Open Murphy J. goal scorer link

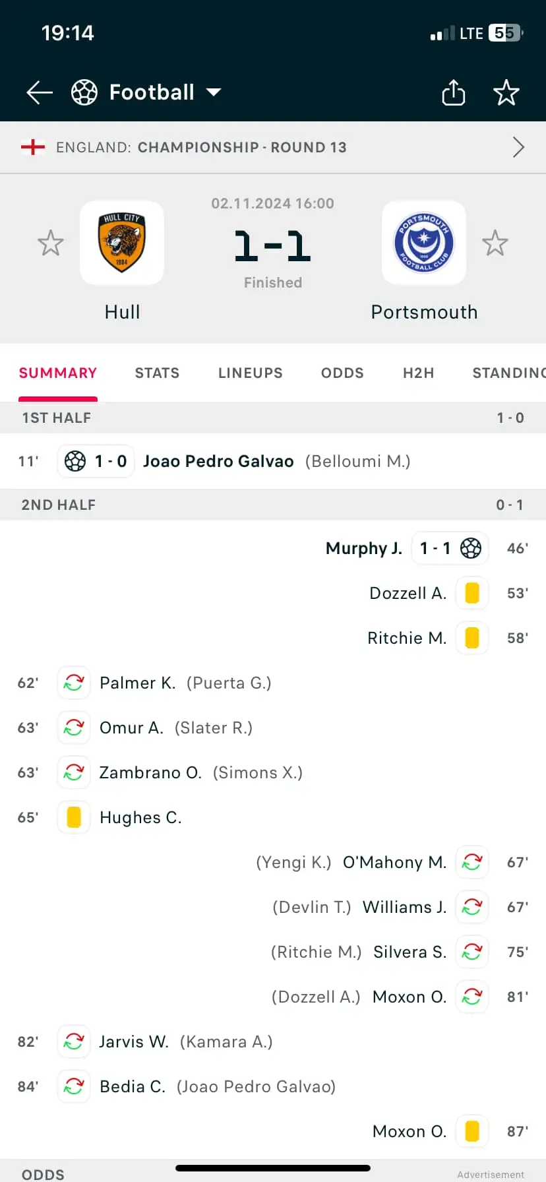coord(364,548)
